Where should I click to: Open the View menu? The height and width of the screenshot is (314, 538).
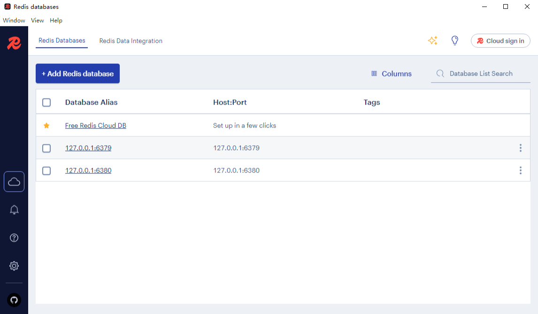point(38,21)
